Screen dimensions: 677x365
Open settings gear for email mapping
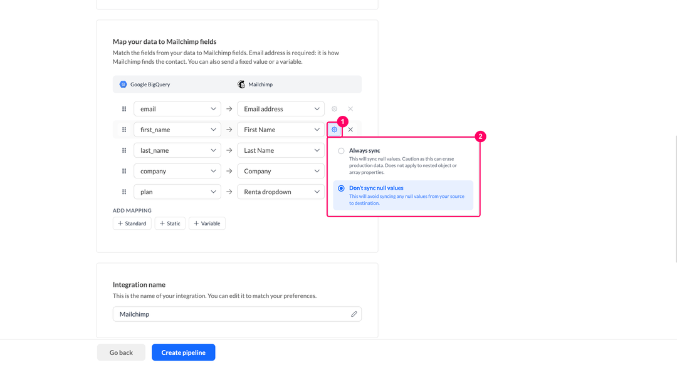pos(334,109)
